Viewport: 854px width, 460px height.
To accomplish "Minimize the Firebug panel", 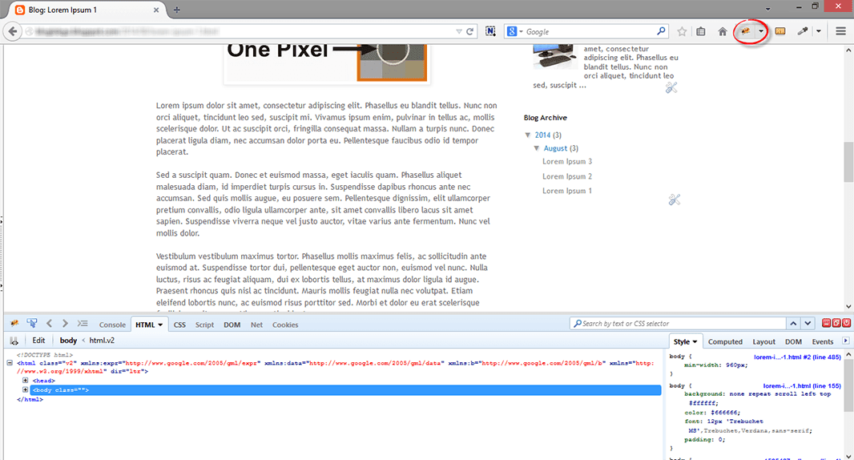I will [x=826, y=323].
